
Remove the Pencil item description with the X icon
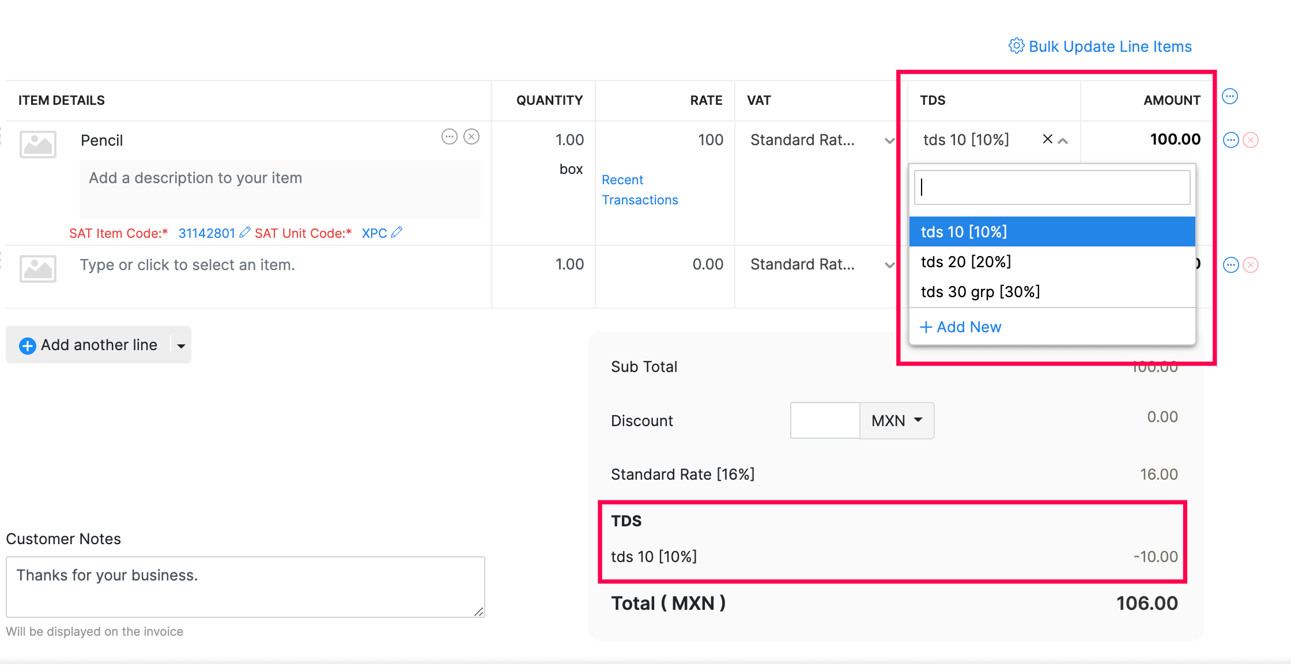472,136
